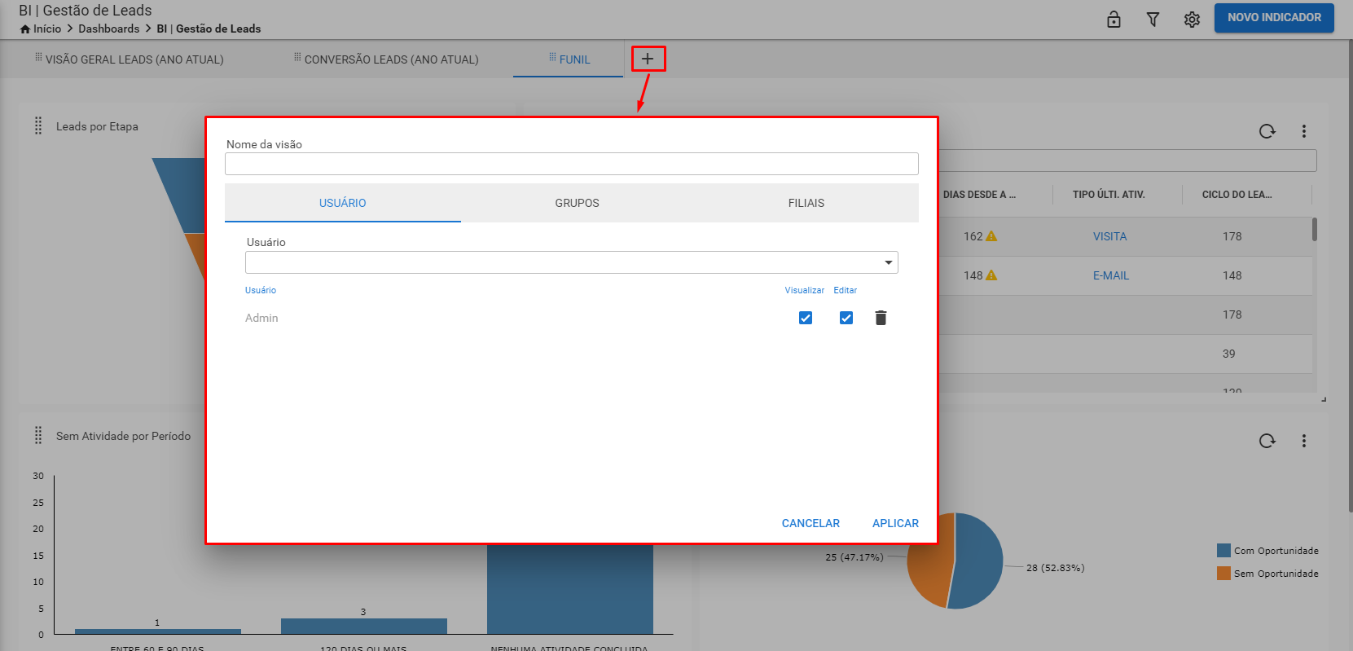
Task: Grab drag handle of Leads por Etapa
Action: (x=38, y=125)
